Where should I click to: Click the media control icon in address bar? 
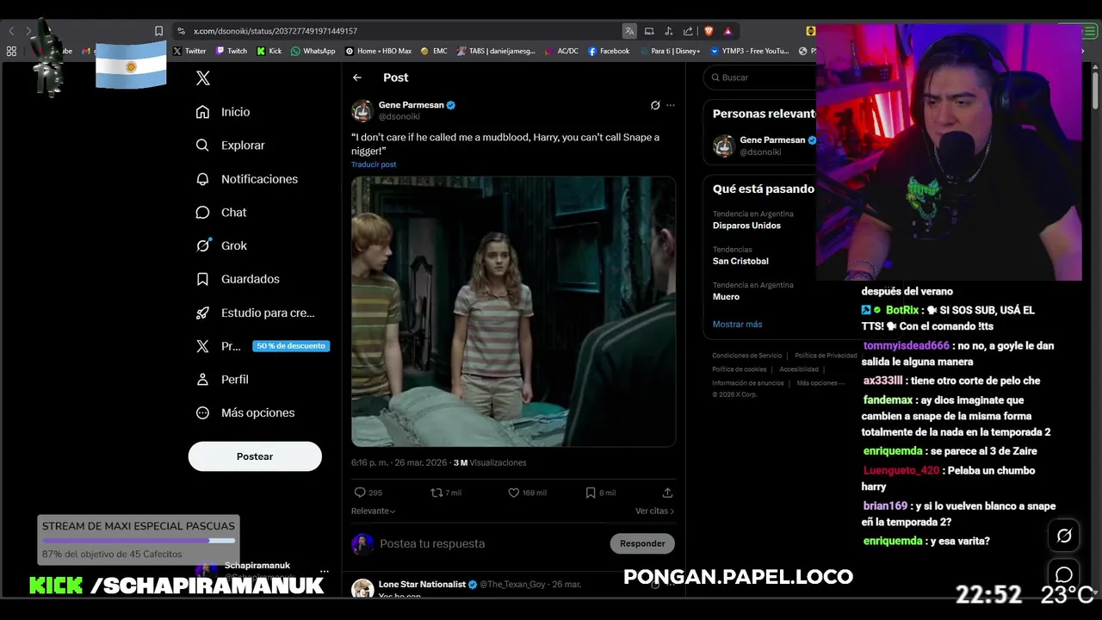tap(669, 31)
